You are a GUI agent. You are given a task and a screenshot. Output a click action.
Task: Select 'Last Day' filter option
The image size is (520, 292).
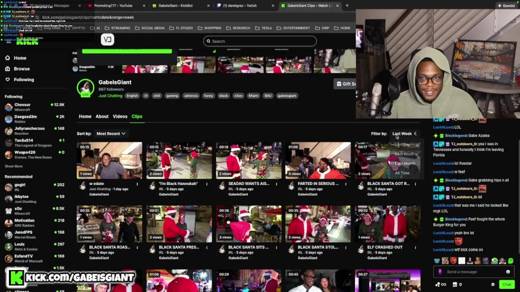(x=403, y=144)
